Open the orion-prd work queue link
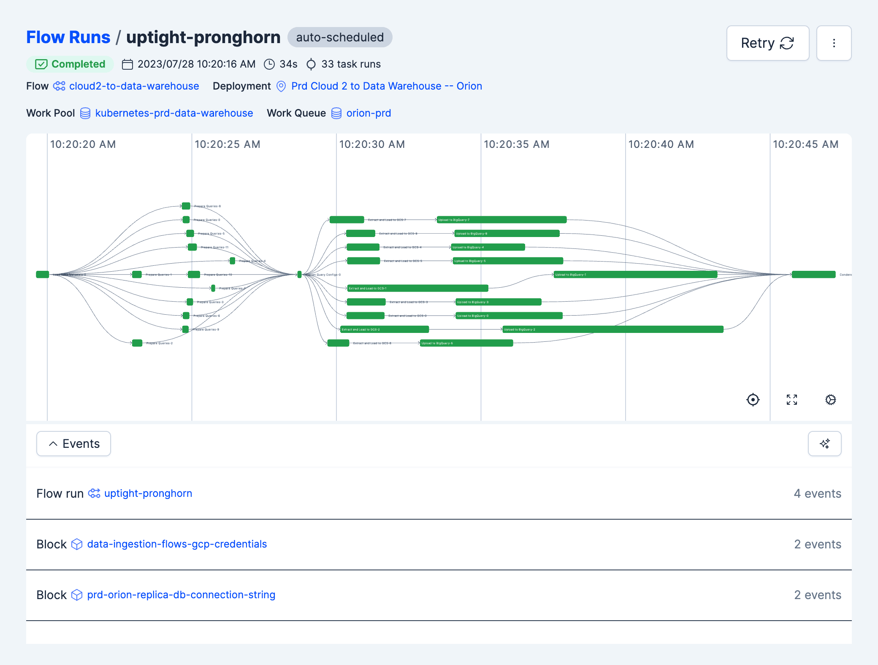 click(369, 113)
